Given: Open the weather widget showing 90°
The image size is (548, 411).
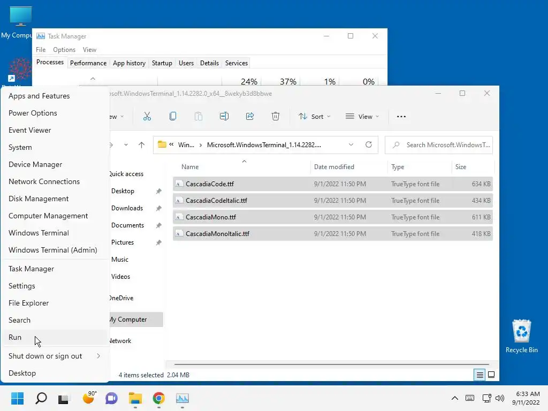Looking at the screenshot, I should click(x=89, y=398).
